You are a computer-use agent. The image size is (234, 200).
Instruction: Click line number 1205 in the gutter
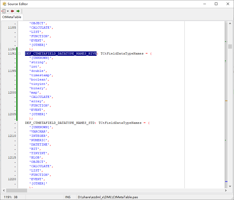(x=12, y=114)
